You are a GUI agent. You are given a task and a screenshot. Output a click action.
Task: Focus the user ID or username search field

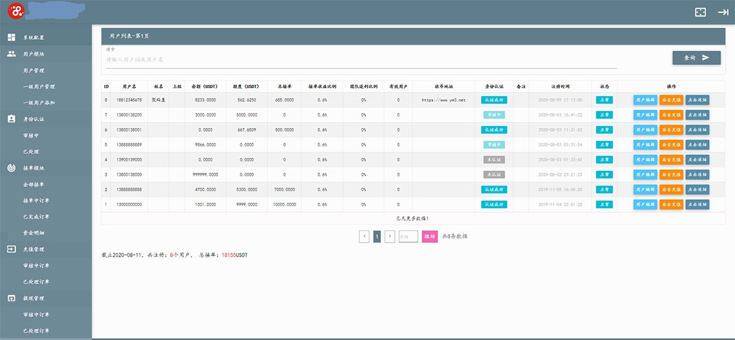[x=361, y=59]
